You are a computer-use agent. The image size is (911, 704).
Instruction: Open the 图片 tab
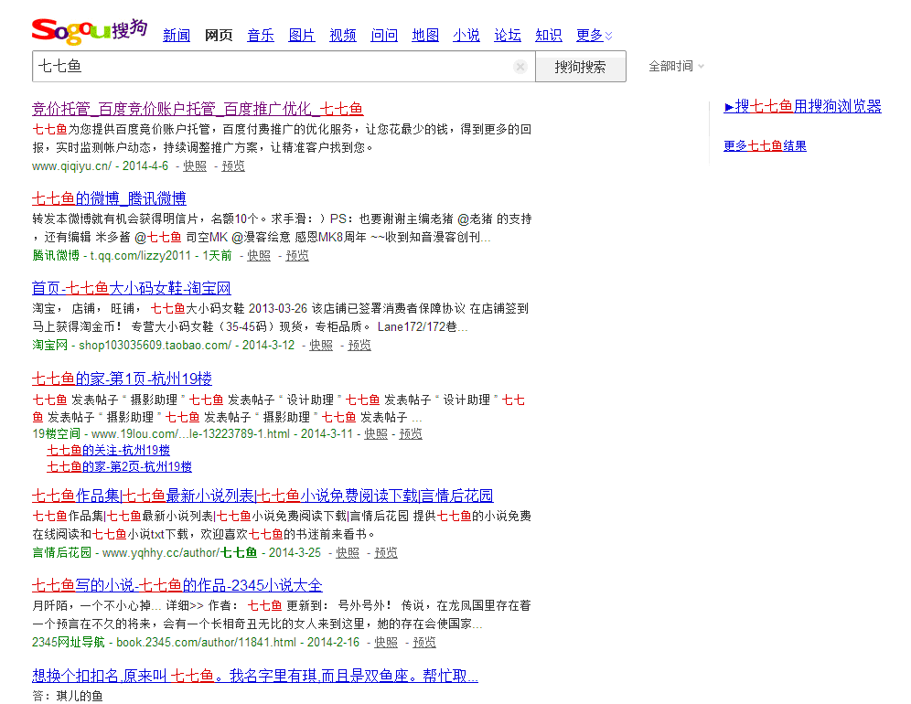coord(302,36)
